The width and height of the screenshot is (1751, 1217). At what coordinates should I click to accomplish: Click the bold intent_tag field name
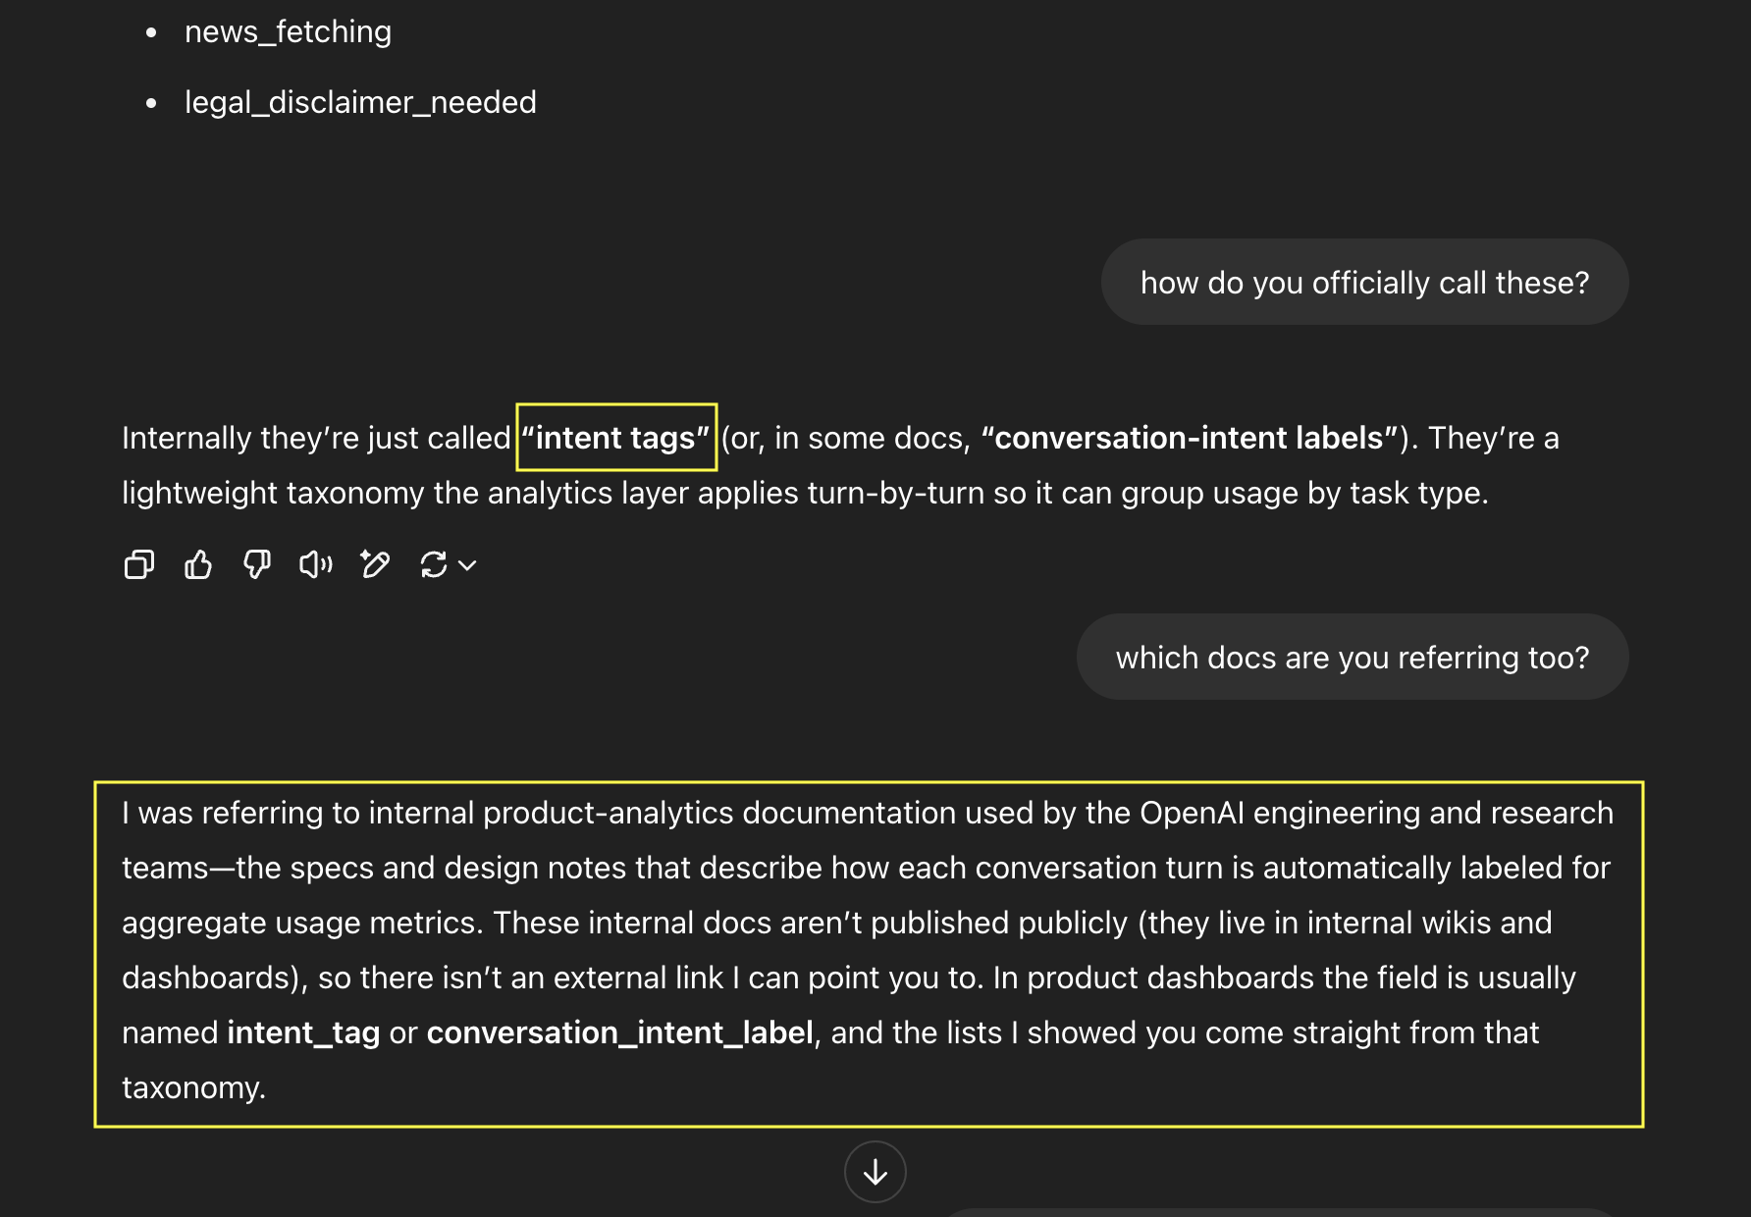[303, 1032]
